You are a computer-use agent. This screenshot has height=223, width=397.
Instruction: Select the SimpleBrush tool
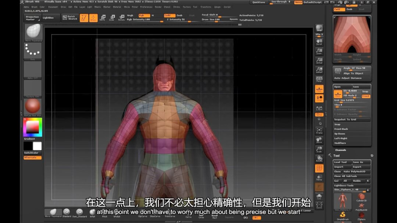pos(343,216)
